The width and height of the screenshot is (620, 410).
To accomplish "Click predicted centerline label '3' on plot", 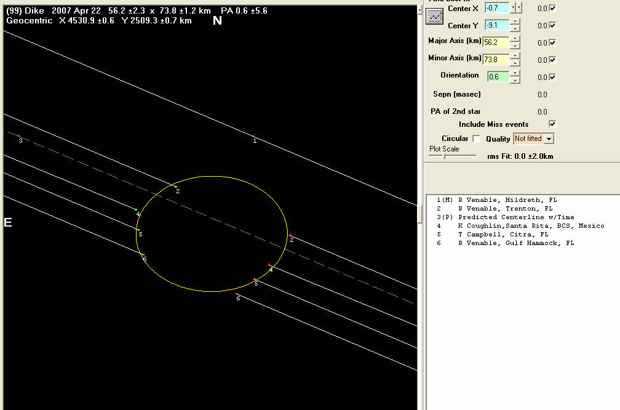I will (x=20, y=140).
